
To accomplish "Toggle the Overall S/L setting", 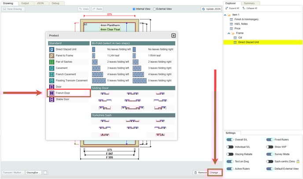I will 230,140.
